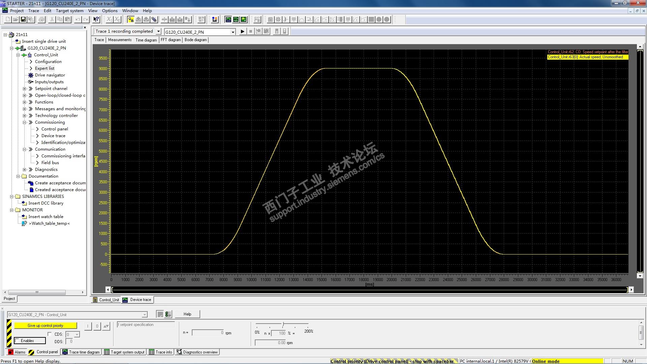Expand the Setpoint channel tree node

tap(24, 89)
